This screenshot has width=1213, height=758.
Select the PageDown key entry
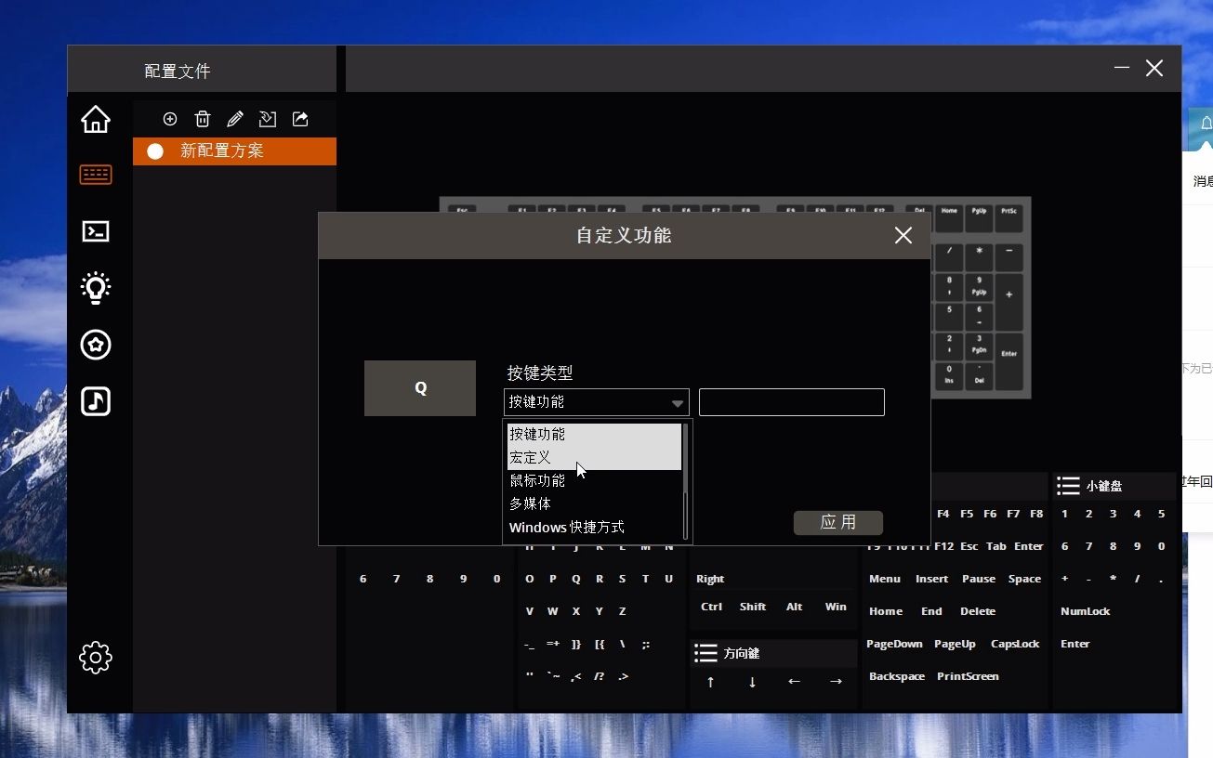pos(895,644)
